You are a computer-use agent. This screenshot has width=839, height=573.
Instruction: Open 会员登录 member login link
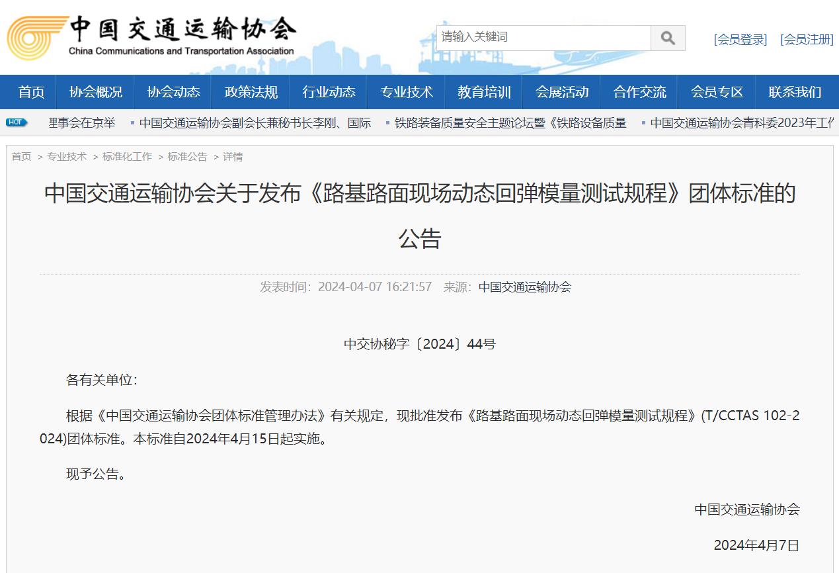(x=740, y=40)
